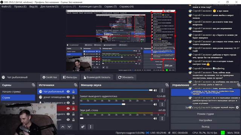Open the Вид (V) menu
This screenshot has height=135, width=241.
click(34, 7)
